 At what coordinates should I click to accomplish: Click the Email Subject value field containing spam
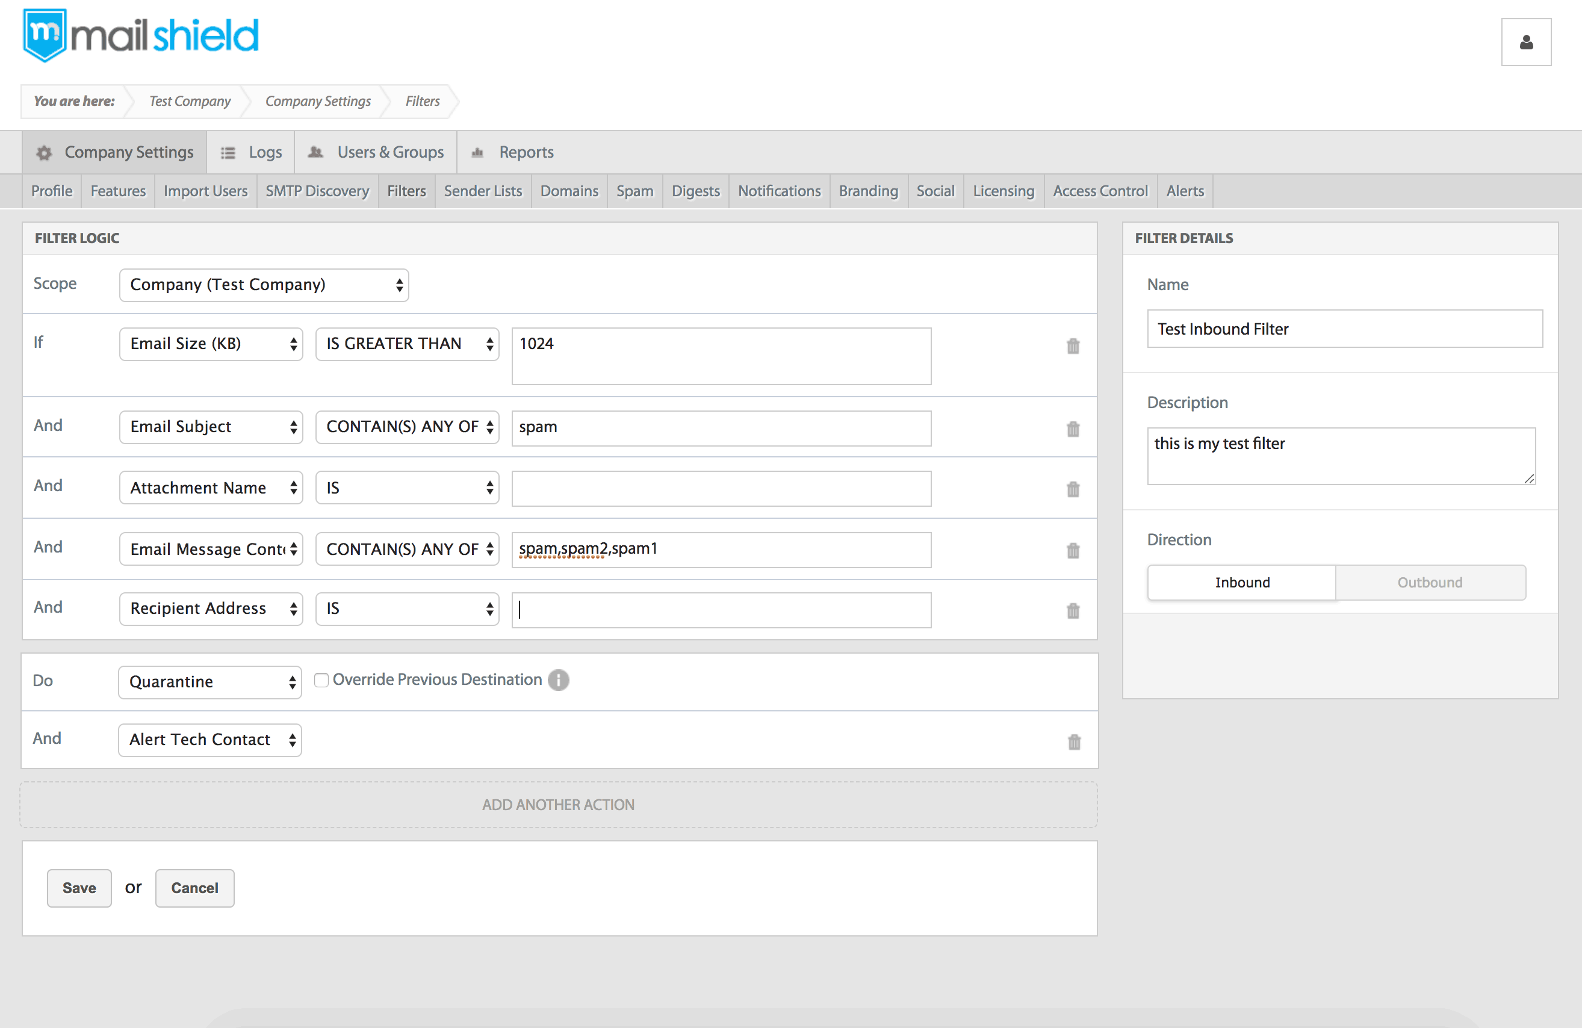(721, 429)
